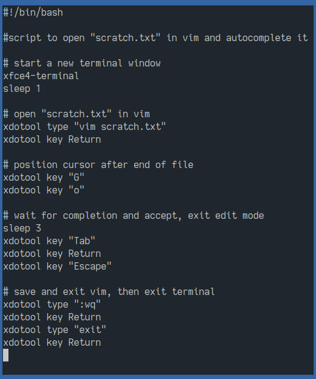Viewport: 316px width, 379px height.
Task: Click the block cursor on the empty last line
Action: click(6, 355)
